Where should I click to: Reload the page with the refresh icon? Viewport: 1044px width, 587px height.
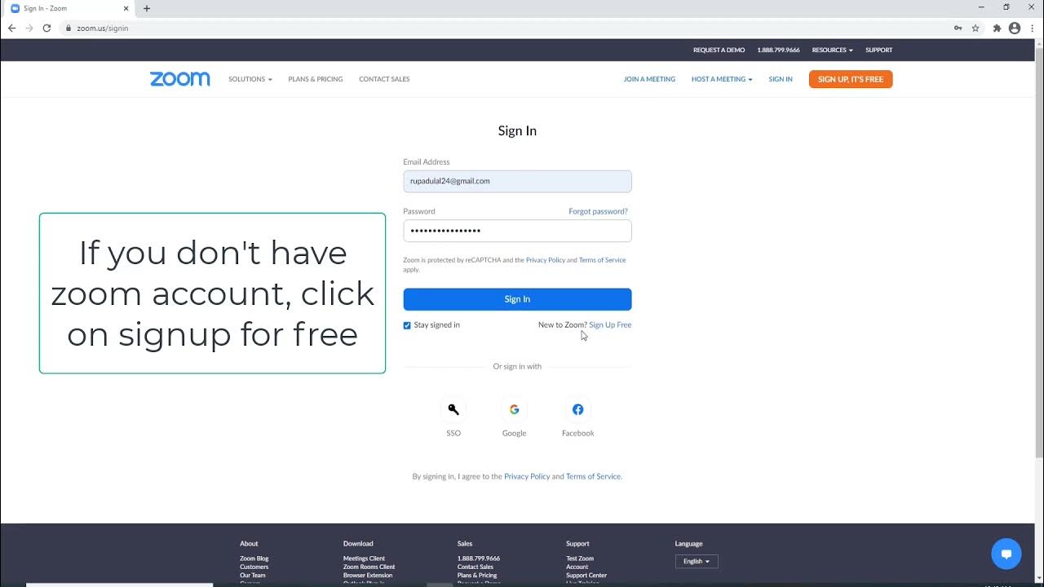46,28
